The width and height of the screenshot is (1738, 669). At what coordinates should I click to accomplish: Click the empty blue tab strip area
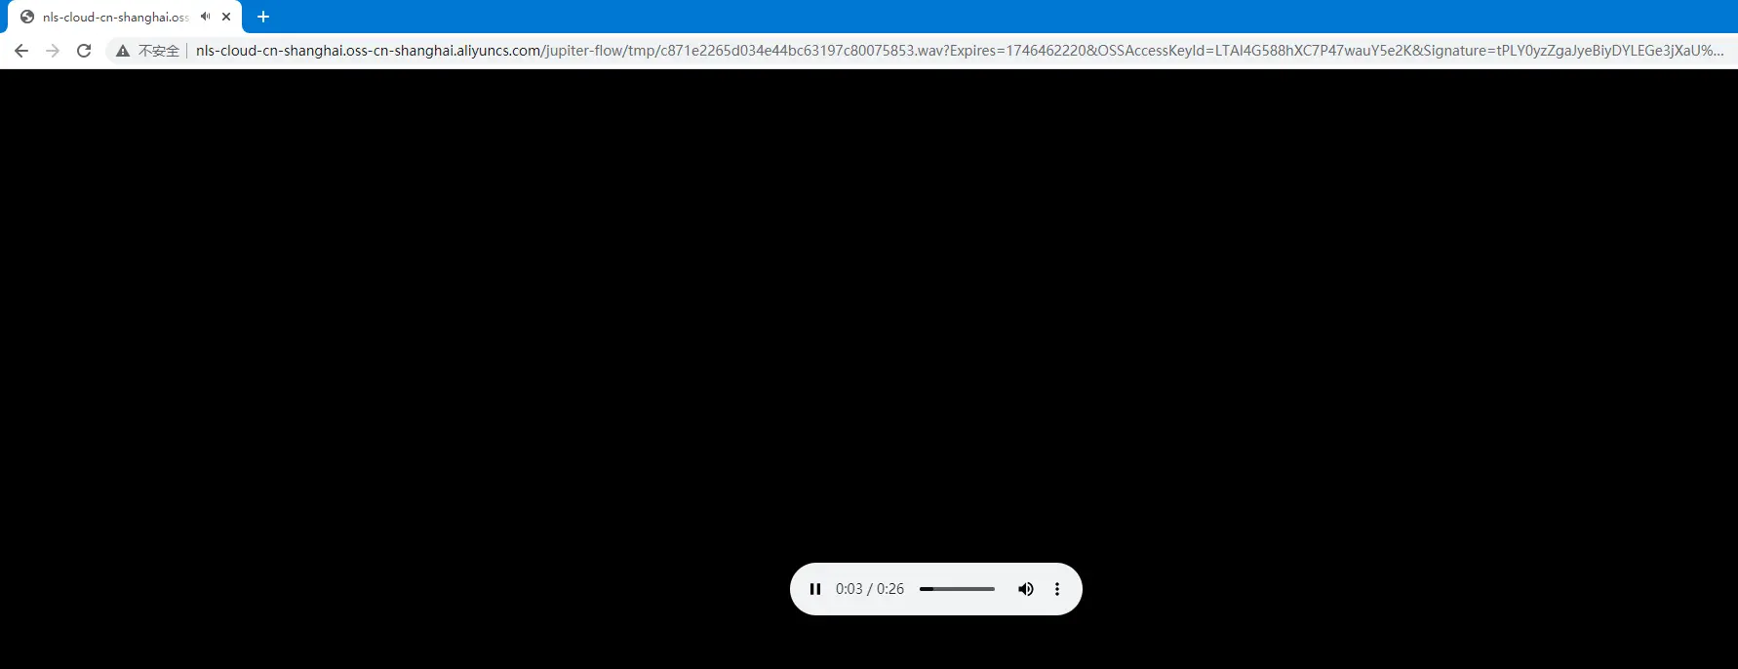pyautogui.click(x=975, y=17)
